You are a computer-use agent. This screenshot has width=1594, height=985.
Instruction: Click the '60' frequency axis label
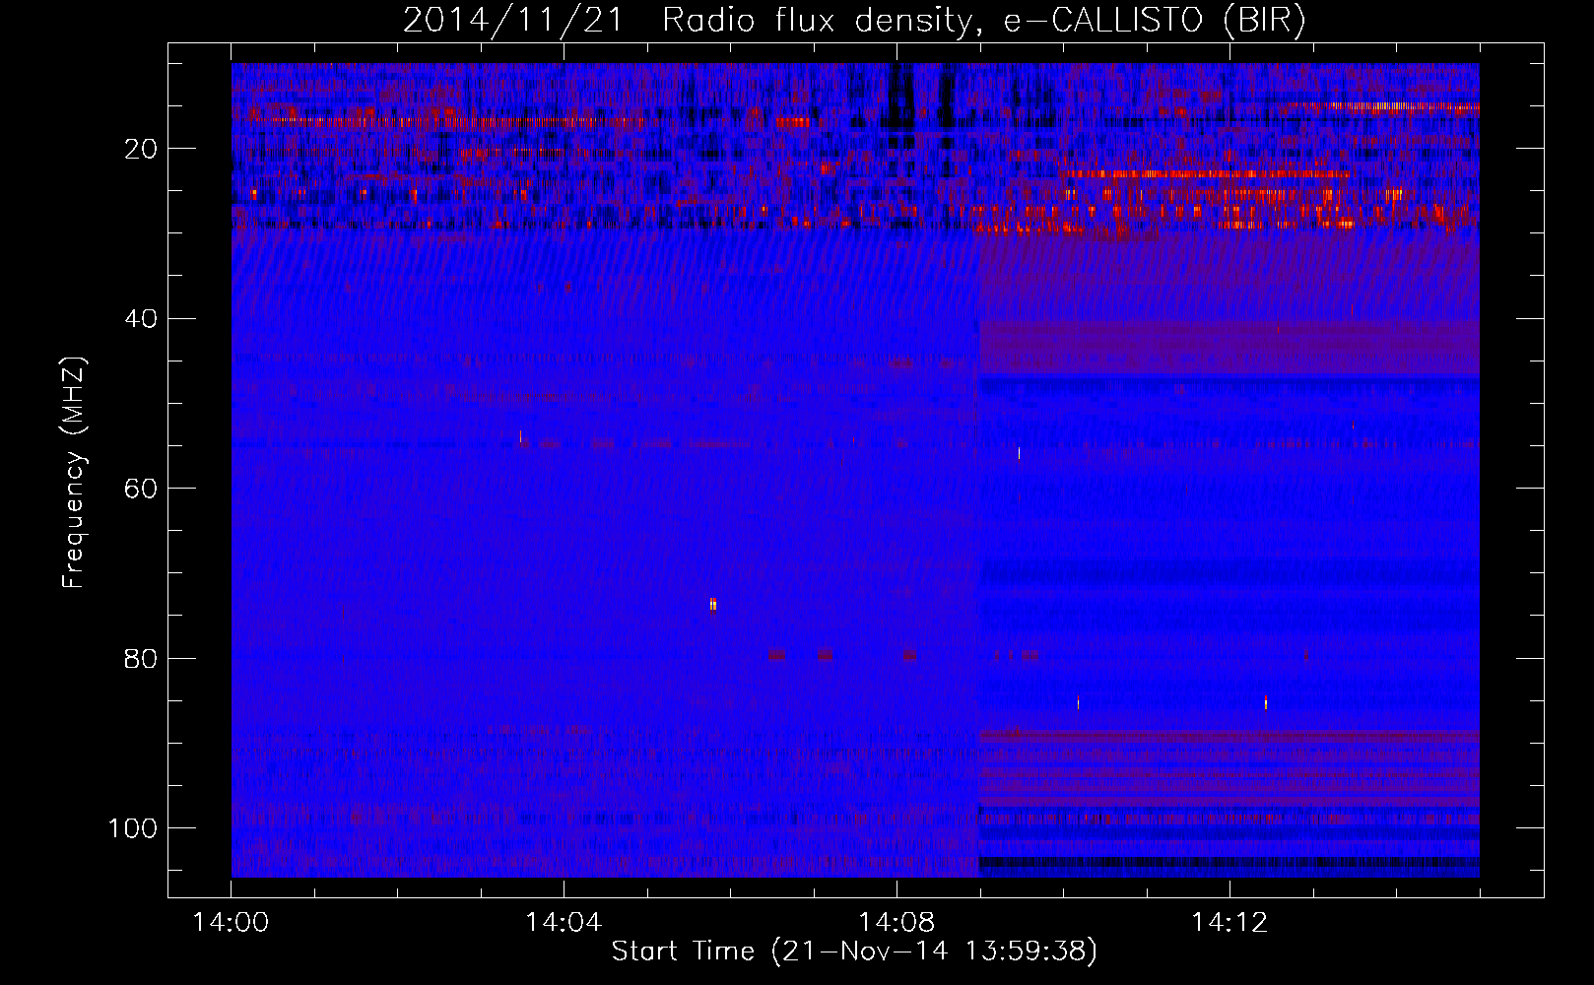point(141,490)
